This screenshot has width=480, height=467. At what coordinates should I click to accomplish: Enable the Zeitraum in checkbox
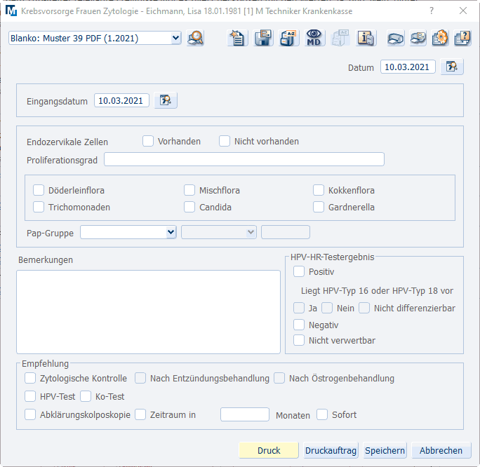tap(140, 414)
